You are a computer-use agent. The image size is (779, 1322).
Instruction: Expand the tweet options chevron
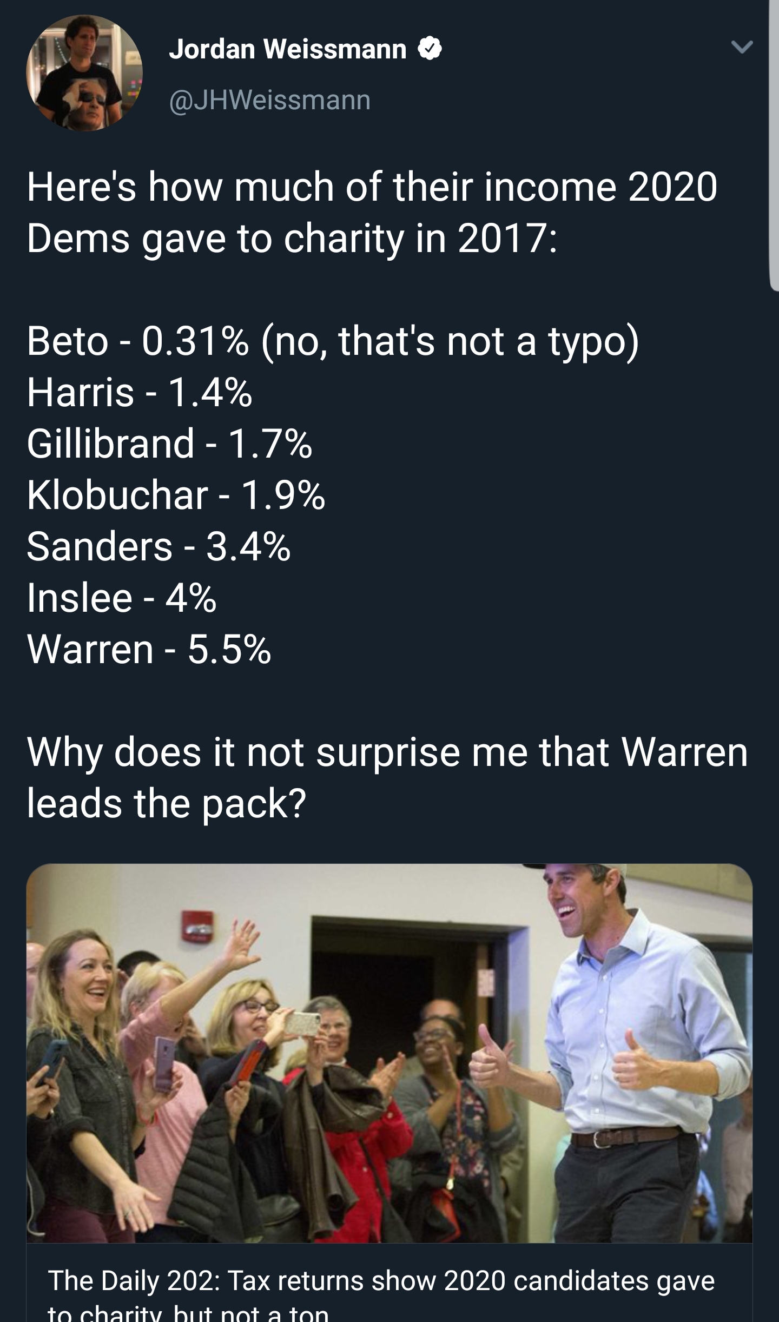tap(742, 48)
